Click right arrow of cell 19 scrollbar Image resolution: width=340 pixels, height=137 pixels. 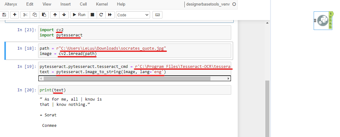click(228, 79)
